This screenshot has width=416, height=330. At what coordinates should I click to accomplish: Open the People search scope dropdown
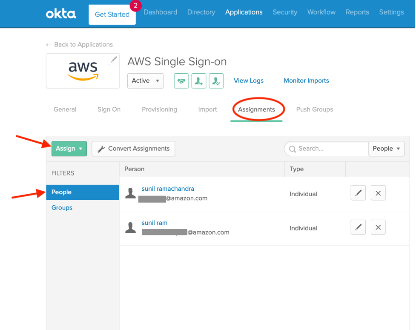(x=386, y=149)
